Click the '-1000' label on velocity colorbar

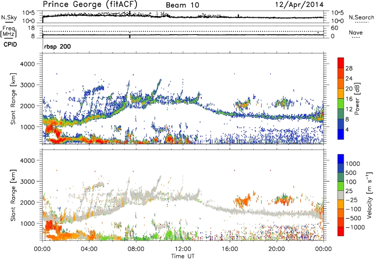pyautogui.click(x=355, y=227)
